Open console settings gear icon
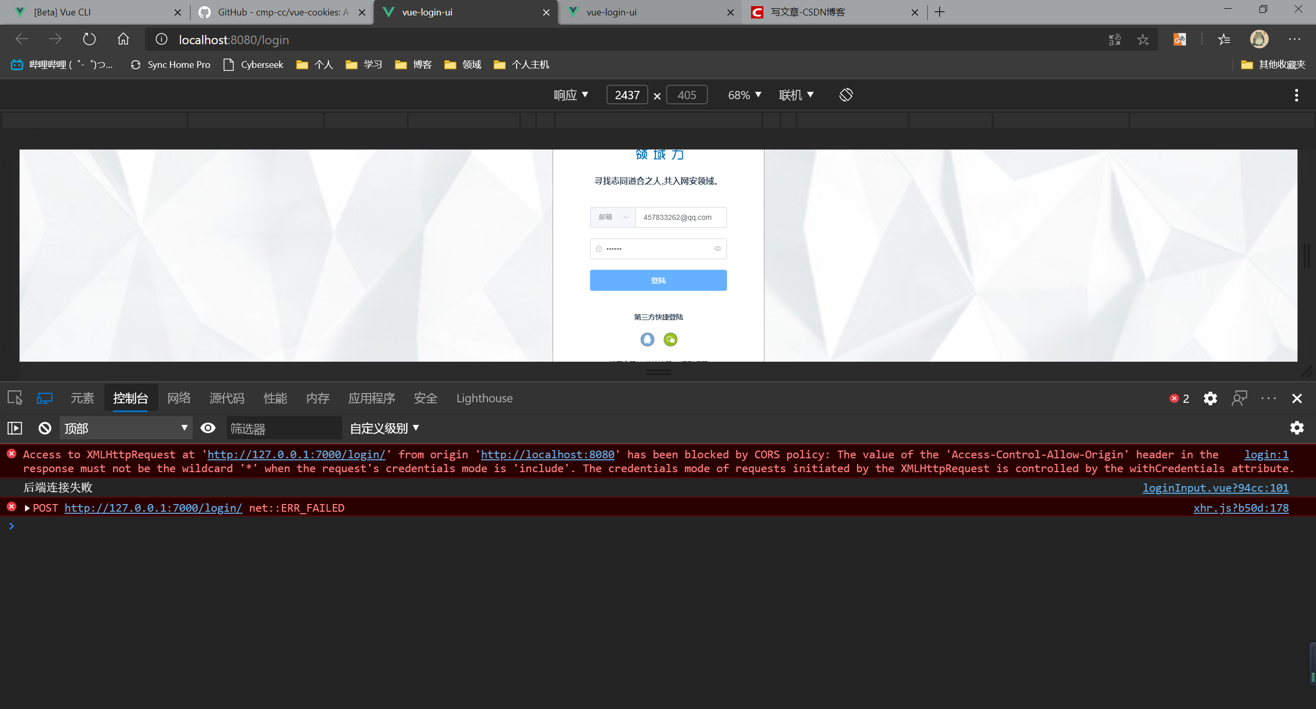The height and width of the screenshot is (709, 1316). (x=1296, y=428)
